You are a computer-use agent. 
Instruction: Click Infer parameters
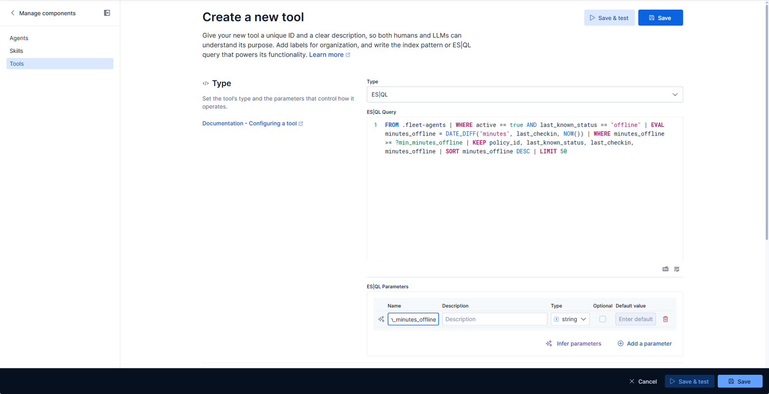[x=573, y=344]
